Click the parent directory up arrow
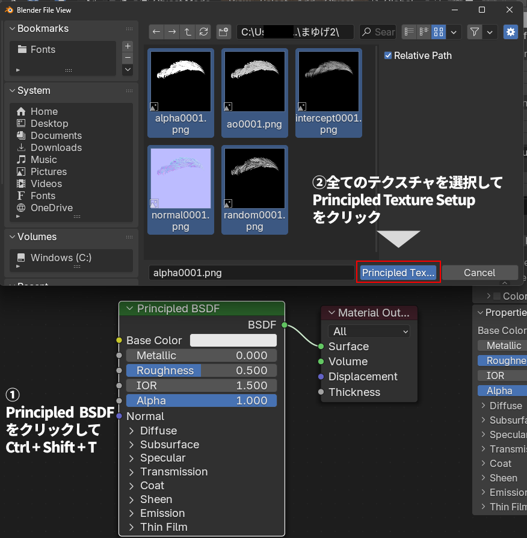The height and width of the screenshot is (538, 527). (188, 32)
